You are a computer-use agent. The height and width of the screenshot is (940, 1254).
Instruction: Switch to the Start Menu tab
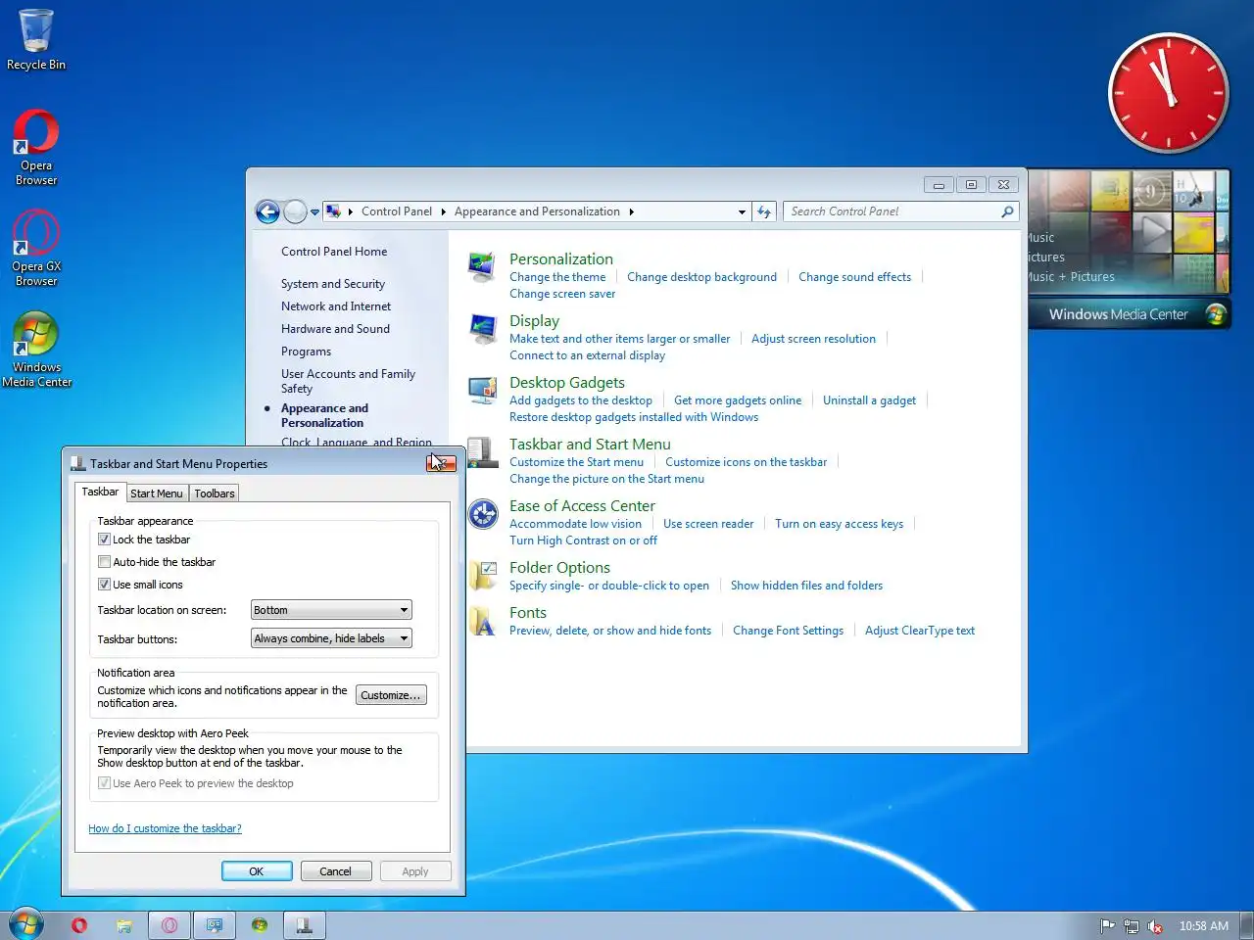[x=157, y=493]
